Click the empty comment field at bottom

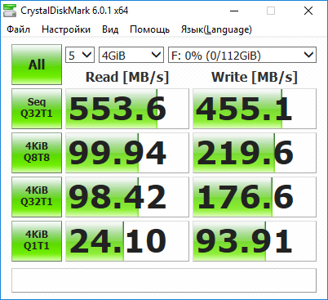click(x=164, y=280)
